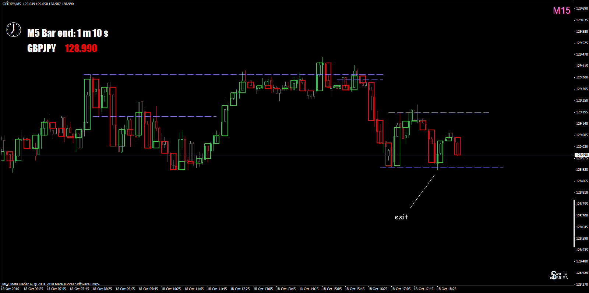
Task: Click the "18 Oct 11:45" time axis label
Action: 217,289
